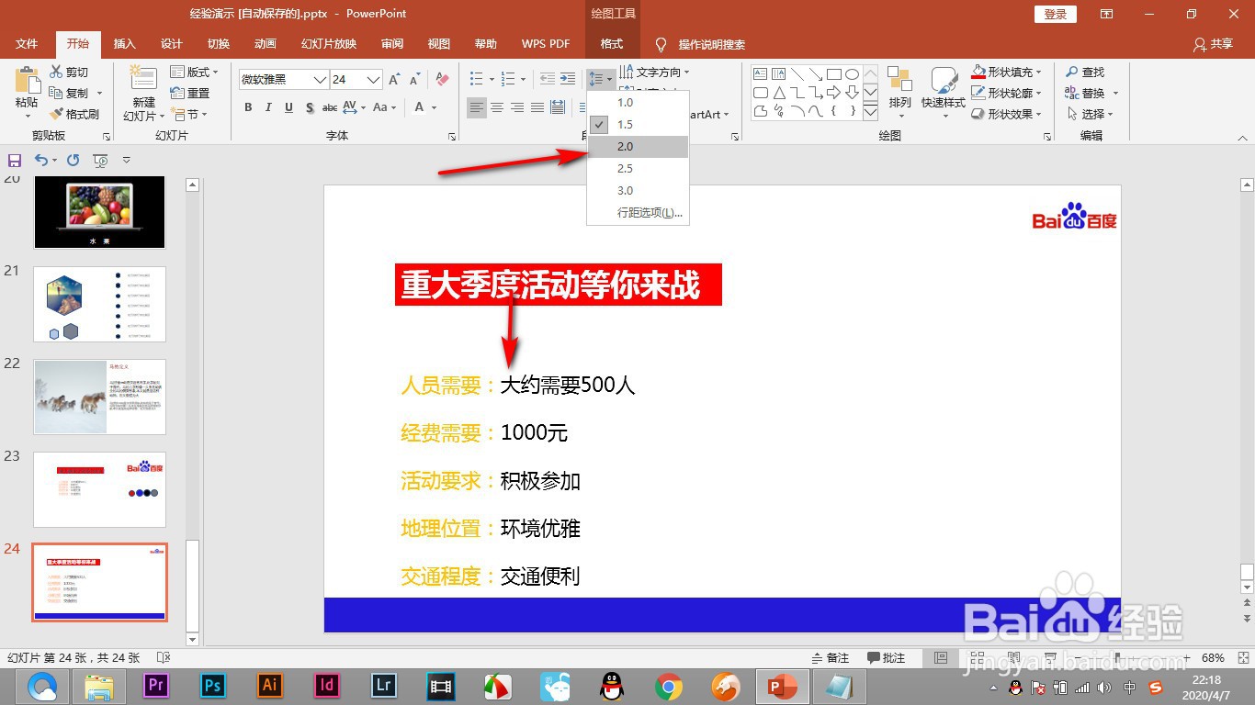Toggle Strikethrough (abc) formatting
The width and height of the screenshot is (1255, 705).
click(x=330, y=107)
